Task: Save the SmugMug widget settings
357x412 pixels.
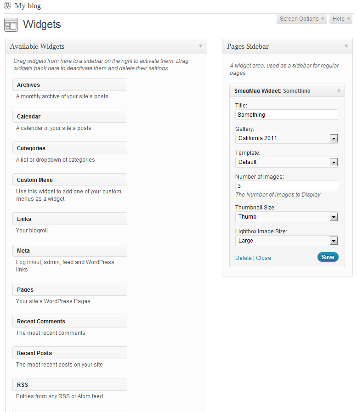Action: [x=328, y=257]
